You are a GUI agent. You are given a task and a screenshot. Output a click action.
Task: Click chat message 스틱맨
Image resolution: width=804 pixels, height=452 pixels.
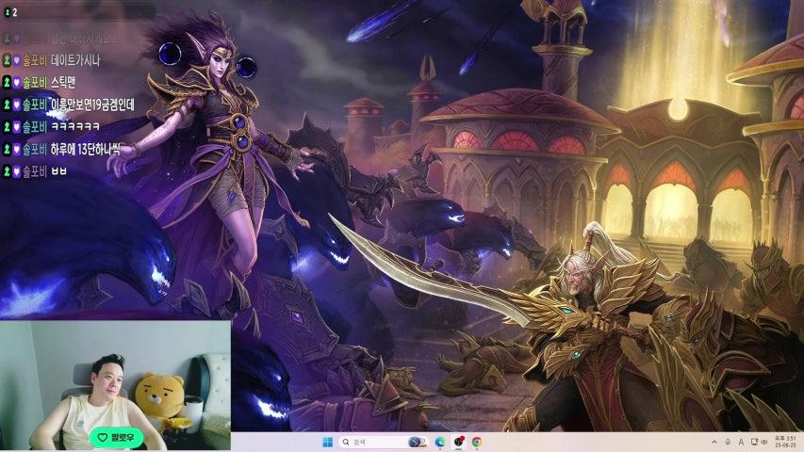click(63, 83)
